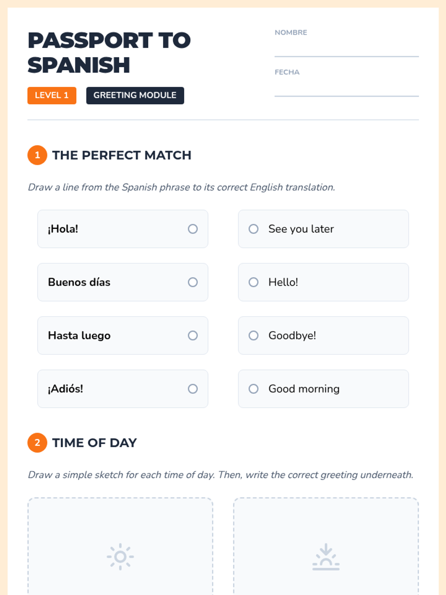Image resolution: width=446 pixels, height=595 pixels.
Task: Click the LEVEL 1 orange badge
Action: click(52, 96)
